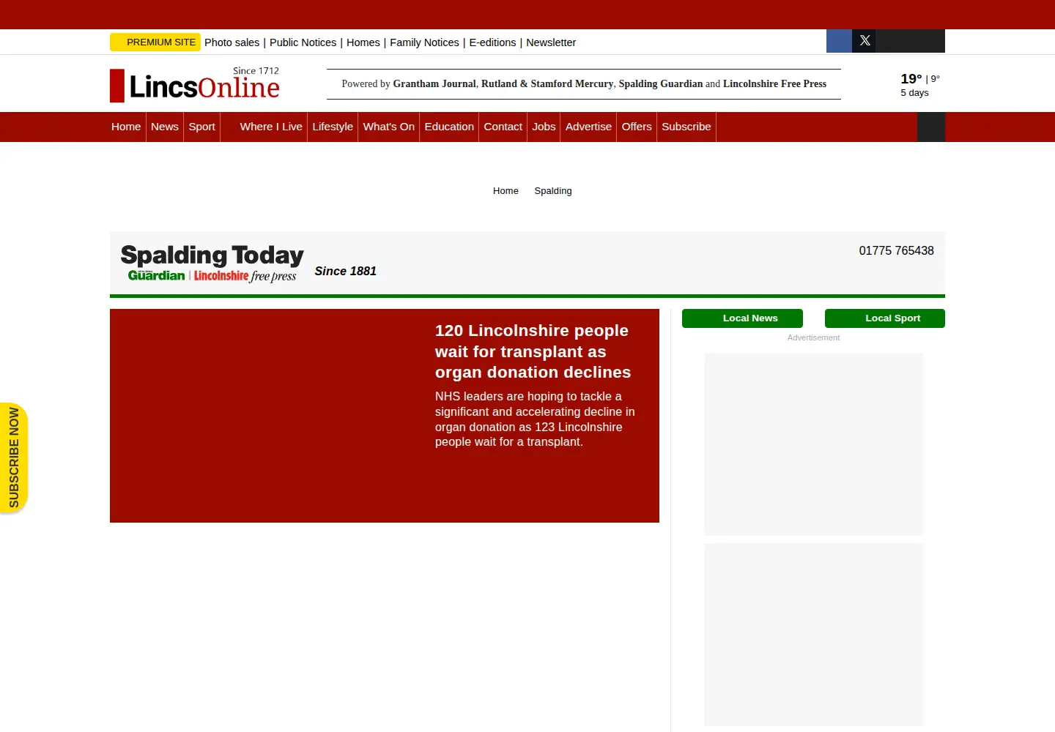Open Family Notices link
The width and height of the screenshot is (1055, 732).
tap(424, 42)
